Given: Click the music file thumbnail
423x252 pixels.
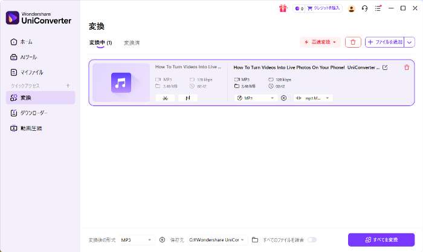Looking at the screenshot, I should click(121, 83).
